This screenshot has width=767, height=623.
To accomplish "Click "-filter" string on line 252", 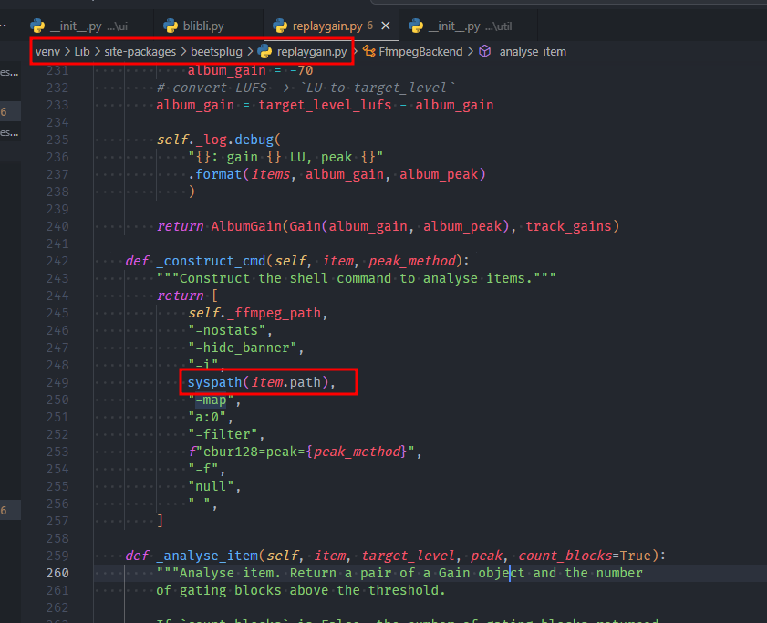I will click(x=223, y=434).
